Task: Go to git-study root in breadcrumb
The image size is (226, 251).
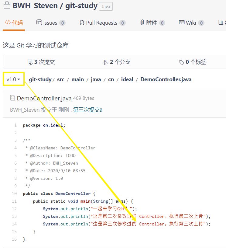Action: point(40,79)
